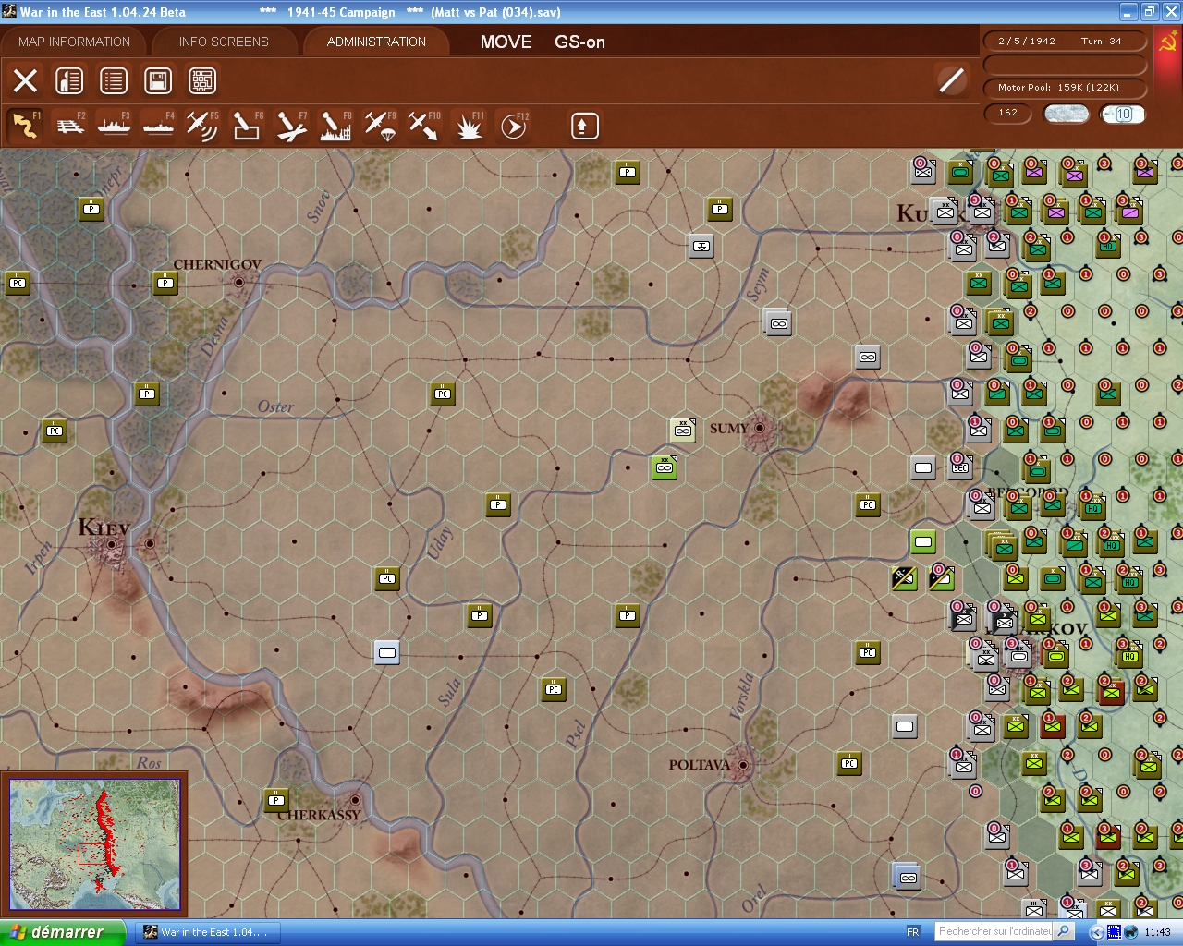
Task: Switch to the MAP INFORMATION tab
Action: click(x=74, y=42)
